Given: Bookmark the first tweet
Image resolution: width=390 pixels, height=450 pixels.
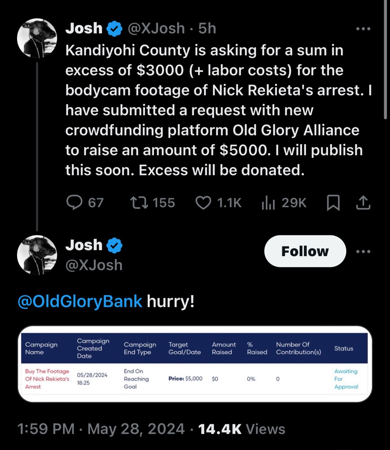Looking at the screenshot, I should tap(332, 203).
